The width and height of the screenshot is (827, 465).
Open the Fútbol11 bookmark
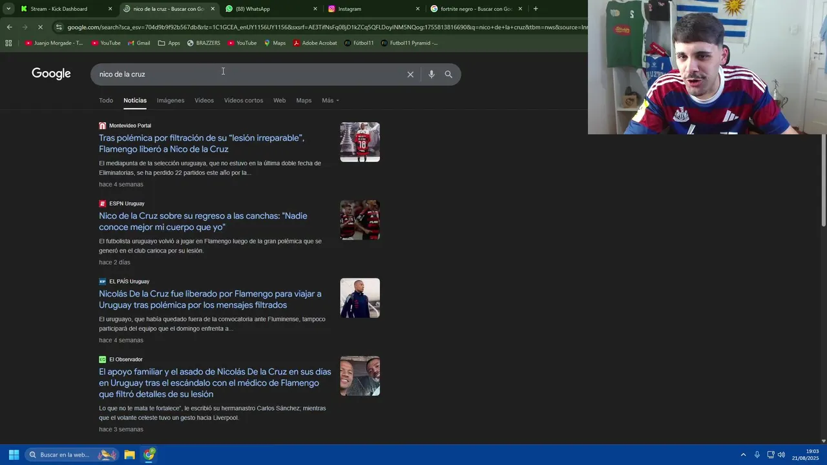pos(359,43)
